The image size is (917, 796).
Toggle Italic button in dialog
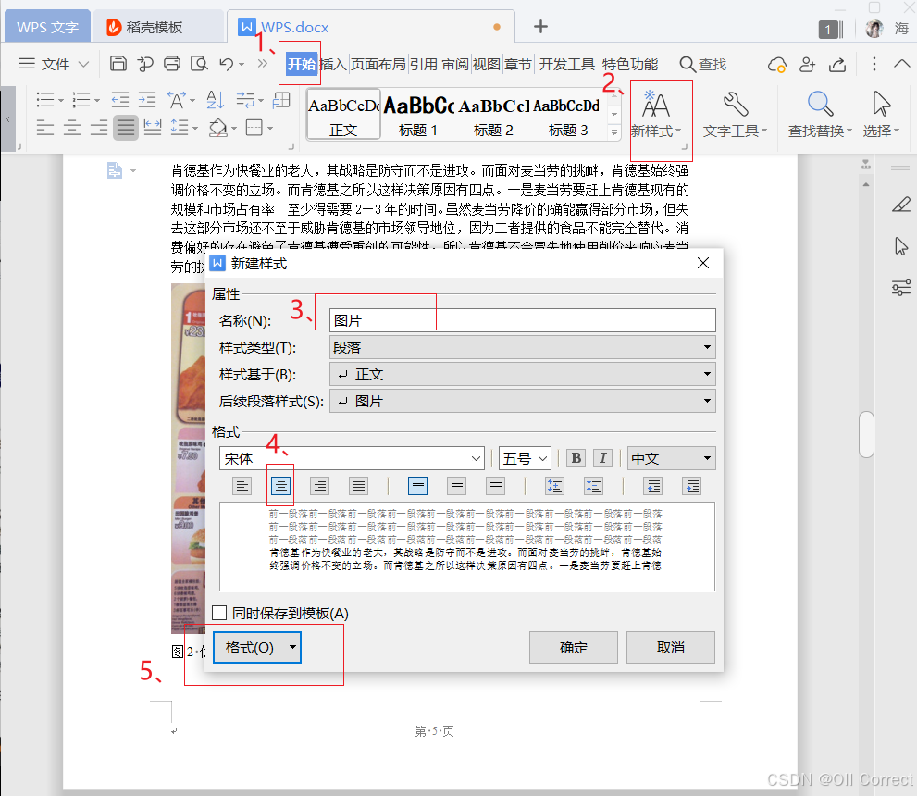603,458
